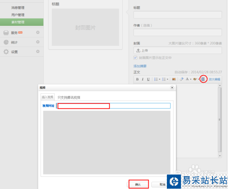Open 用户管理 in the sidebar
This screenshot has width=228, height=189.
pos(18,15)
